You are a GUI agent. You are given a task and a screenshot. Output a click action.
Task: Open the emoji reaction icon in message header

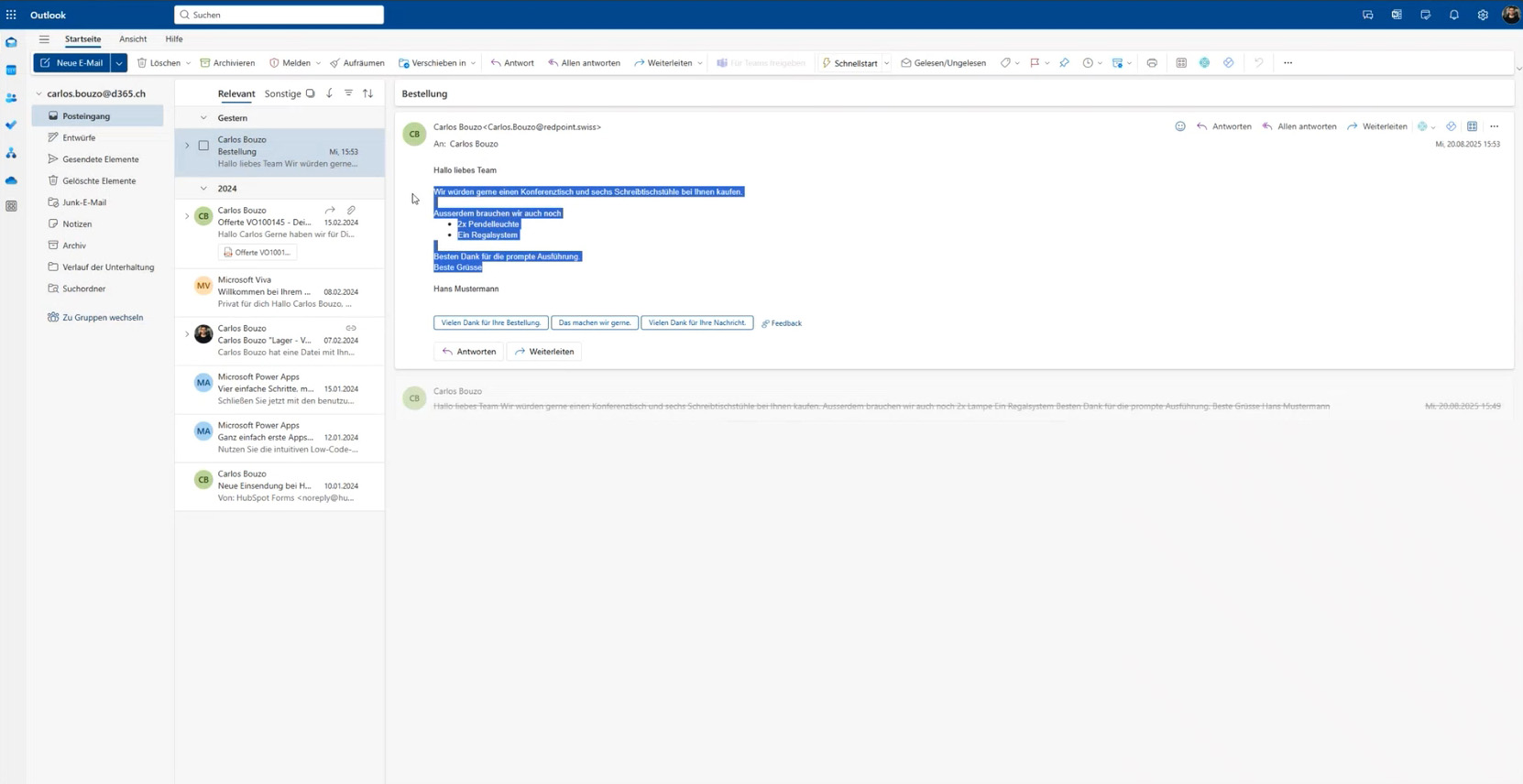[1180, 126]
